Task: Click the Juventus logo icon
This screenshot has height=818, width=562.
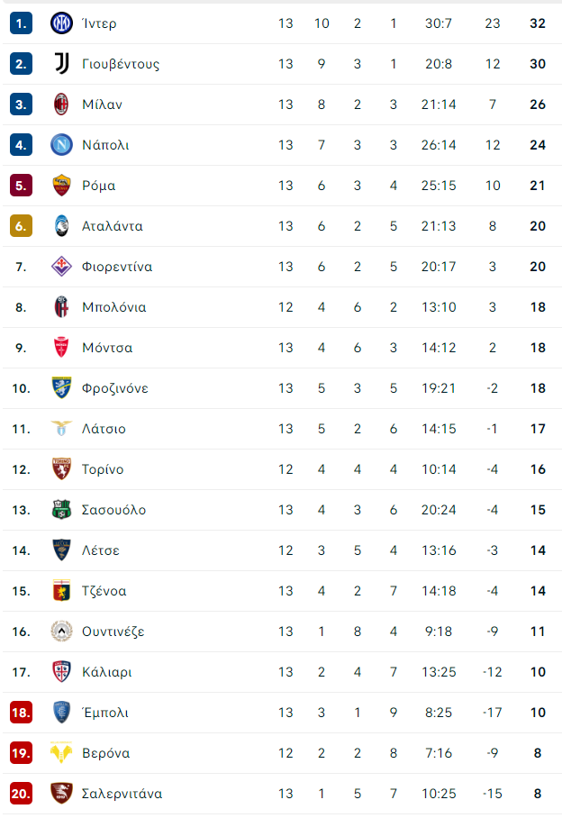Action: [x=61, y=64]
